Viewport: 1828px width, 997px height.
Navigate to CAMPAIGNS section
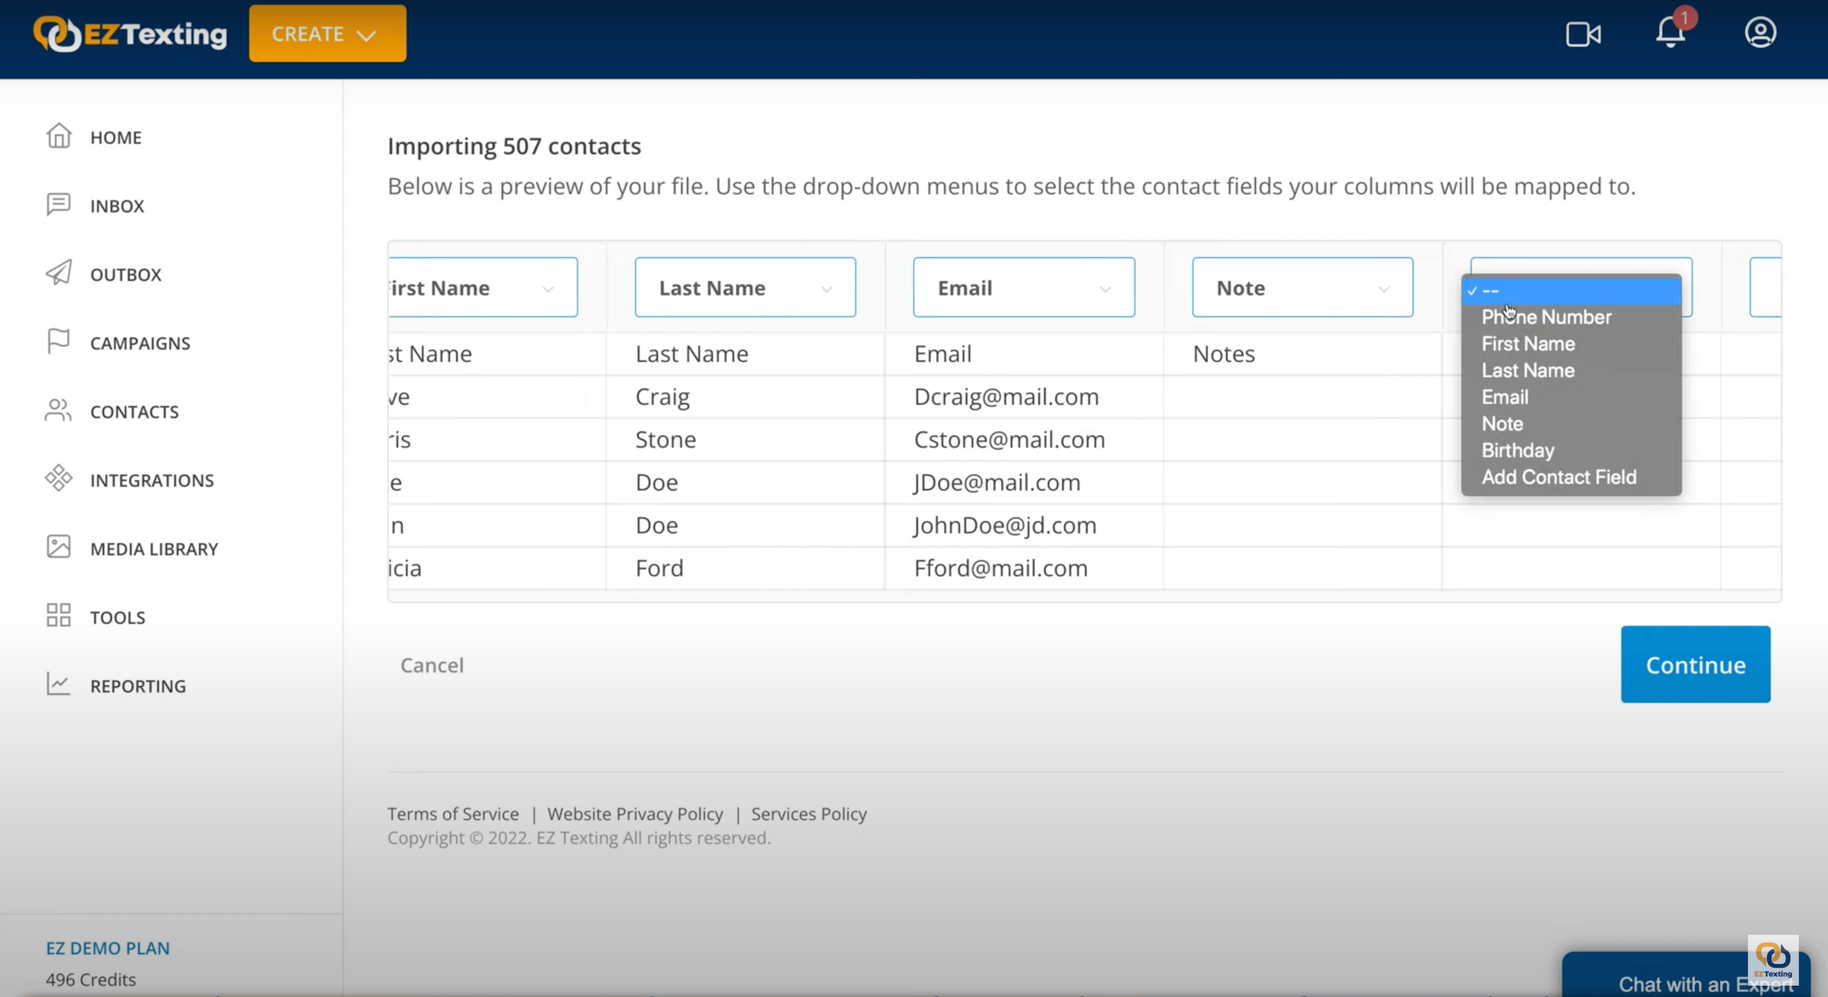[140, 343]
